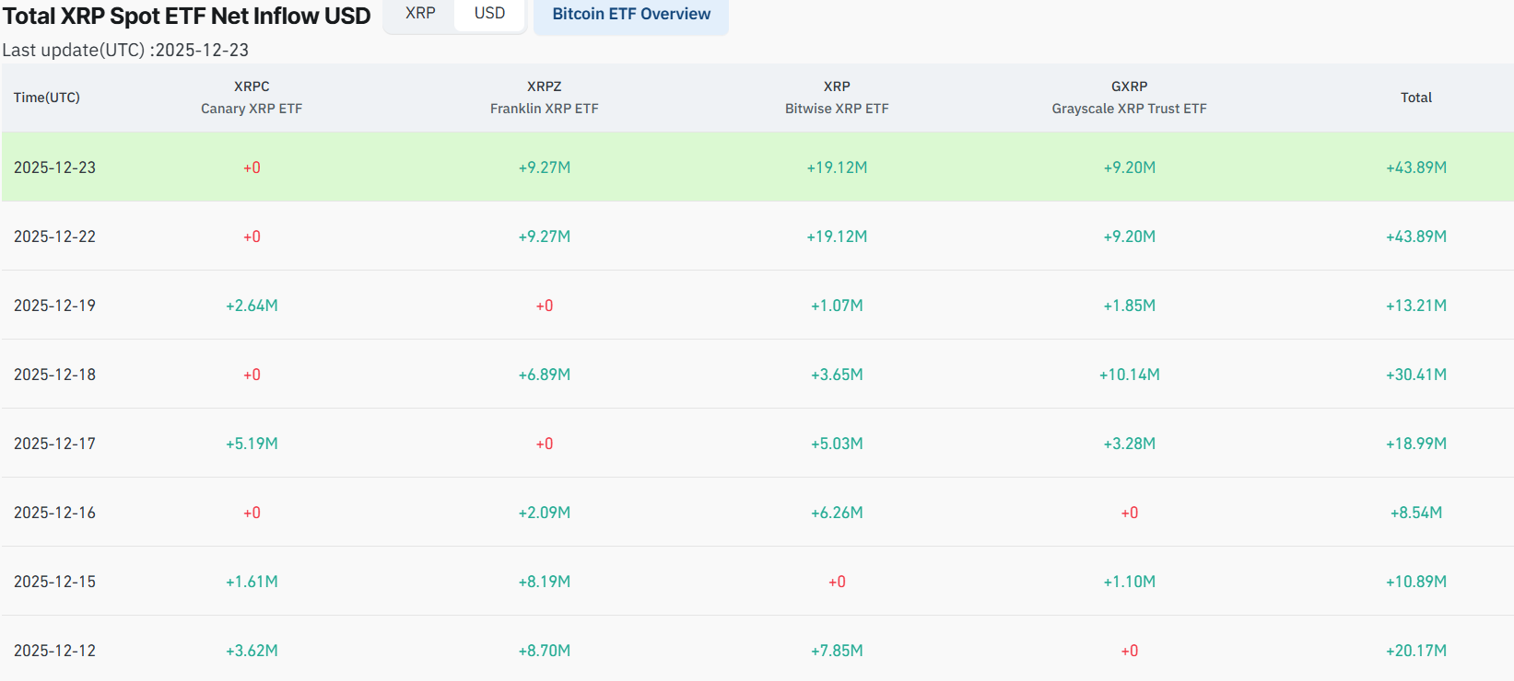Click the +6.89M Franklin value on 2025-12-18
1514x681 pixels.
click(x=545, y=375)
